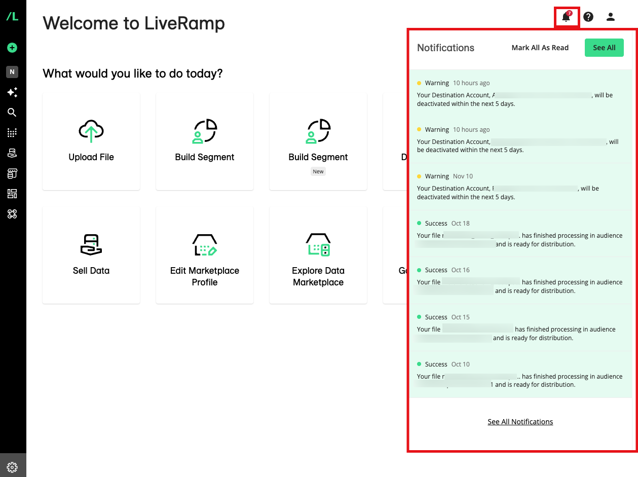The width and height of the screenshot is (638, 477).
Task: Open the dotted grid sidebar icon
Action: [12, 133]
